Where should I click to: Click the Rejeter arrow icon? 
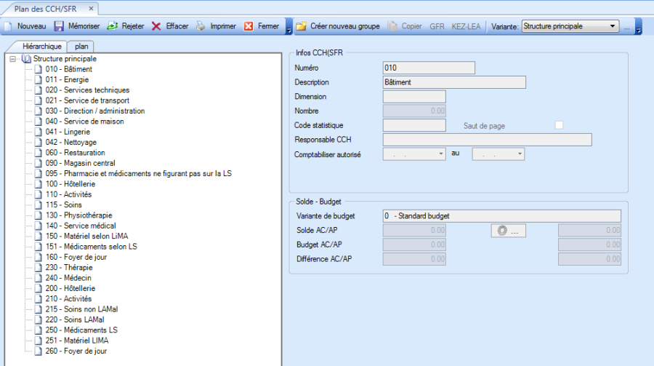pos(112,26)
